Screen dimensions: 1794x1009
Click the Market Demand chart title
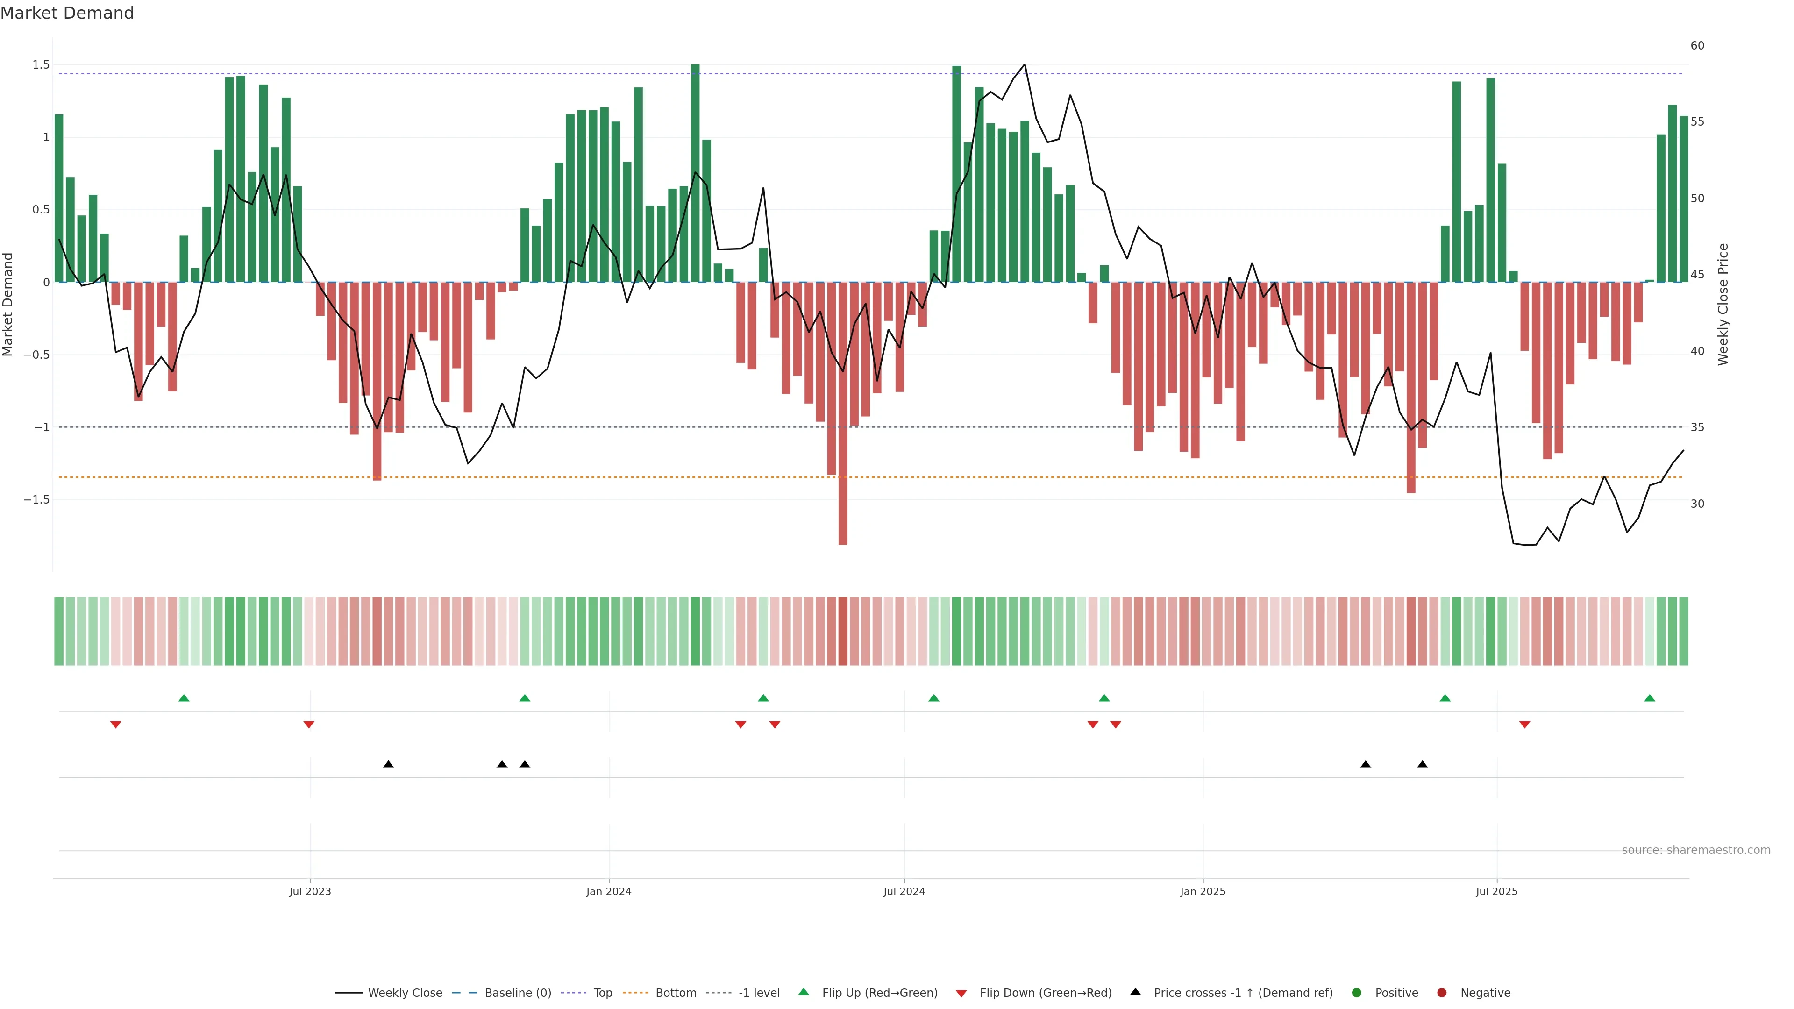pyautogui.click(x=67, y=13)
